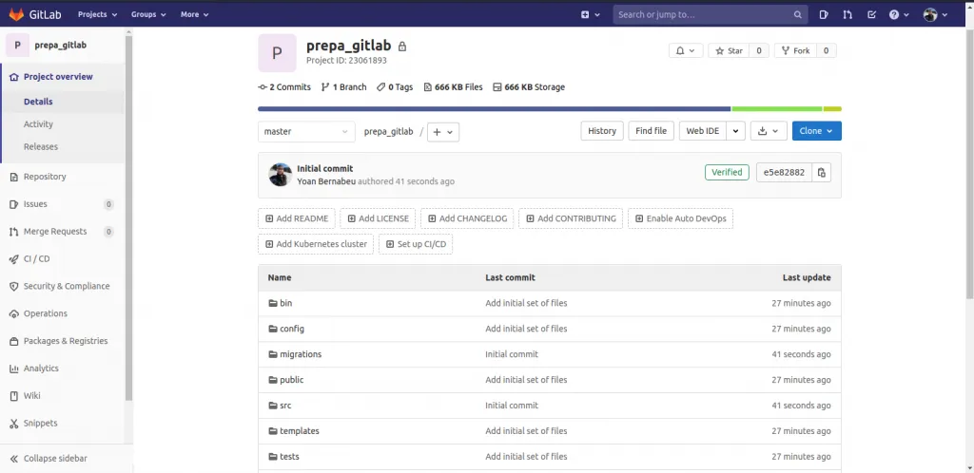The width and height of the screenshot is (974, 473).
Task: Select CI / CD in the sidebar
Action: [x=37, y=258]
